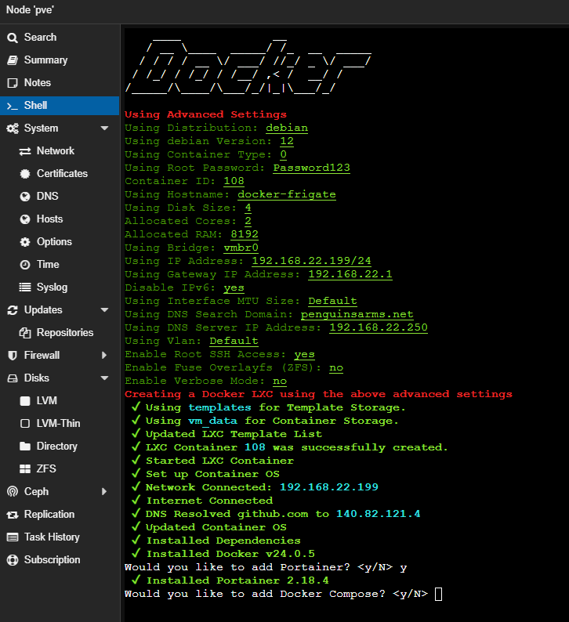Click the Notes sticky-note icon
The height and width of the screenshot is (622, 569).
(13, 83)
